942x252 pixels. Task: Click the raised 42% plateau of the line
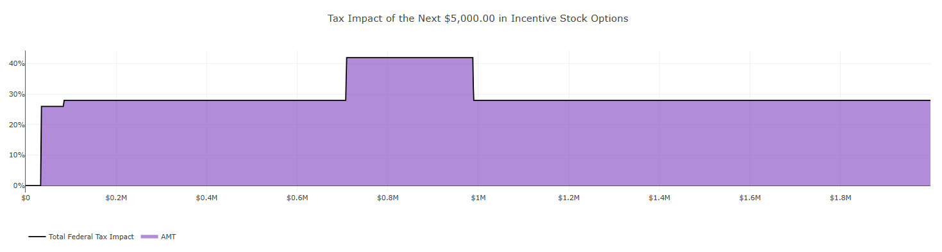point(410,58)
